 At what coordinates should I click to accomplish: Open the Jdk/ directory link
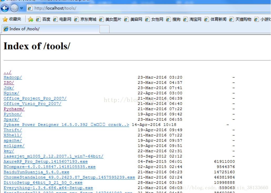point(9,88)
